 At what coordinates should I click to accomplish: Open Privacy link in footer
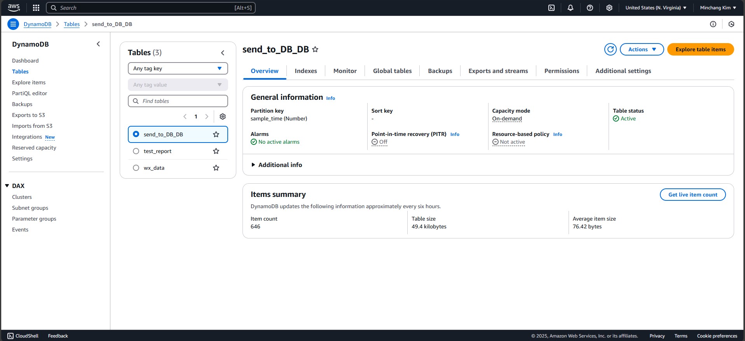657,336
